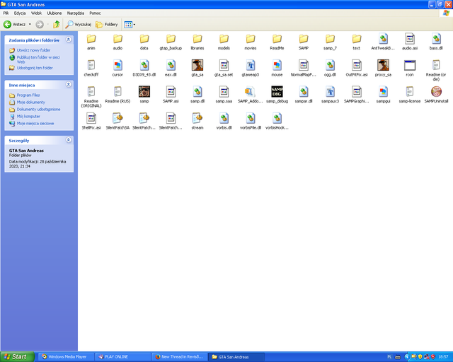The height and width of the screenshot is (362, 453).
Task: Collapse the Inne miejsca panel
Action: coord(69,84)
